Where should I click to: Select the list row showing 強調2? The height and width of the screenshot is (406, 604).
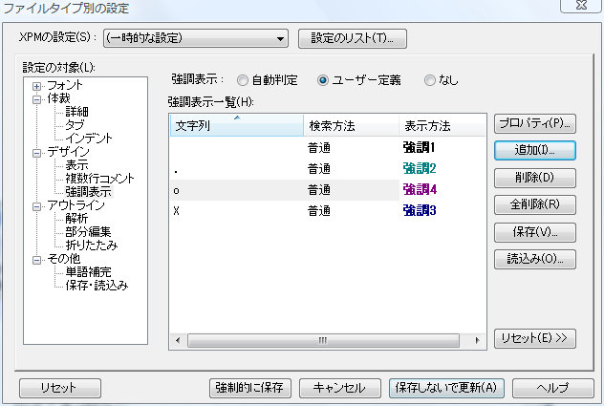click(x=328, y=169)
